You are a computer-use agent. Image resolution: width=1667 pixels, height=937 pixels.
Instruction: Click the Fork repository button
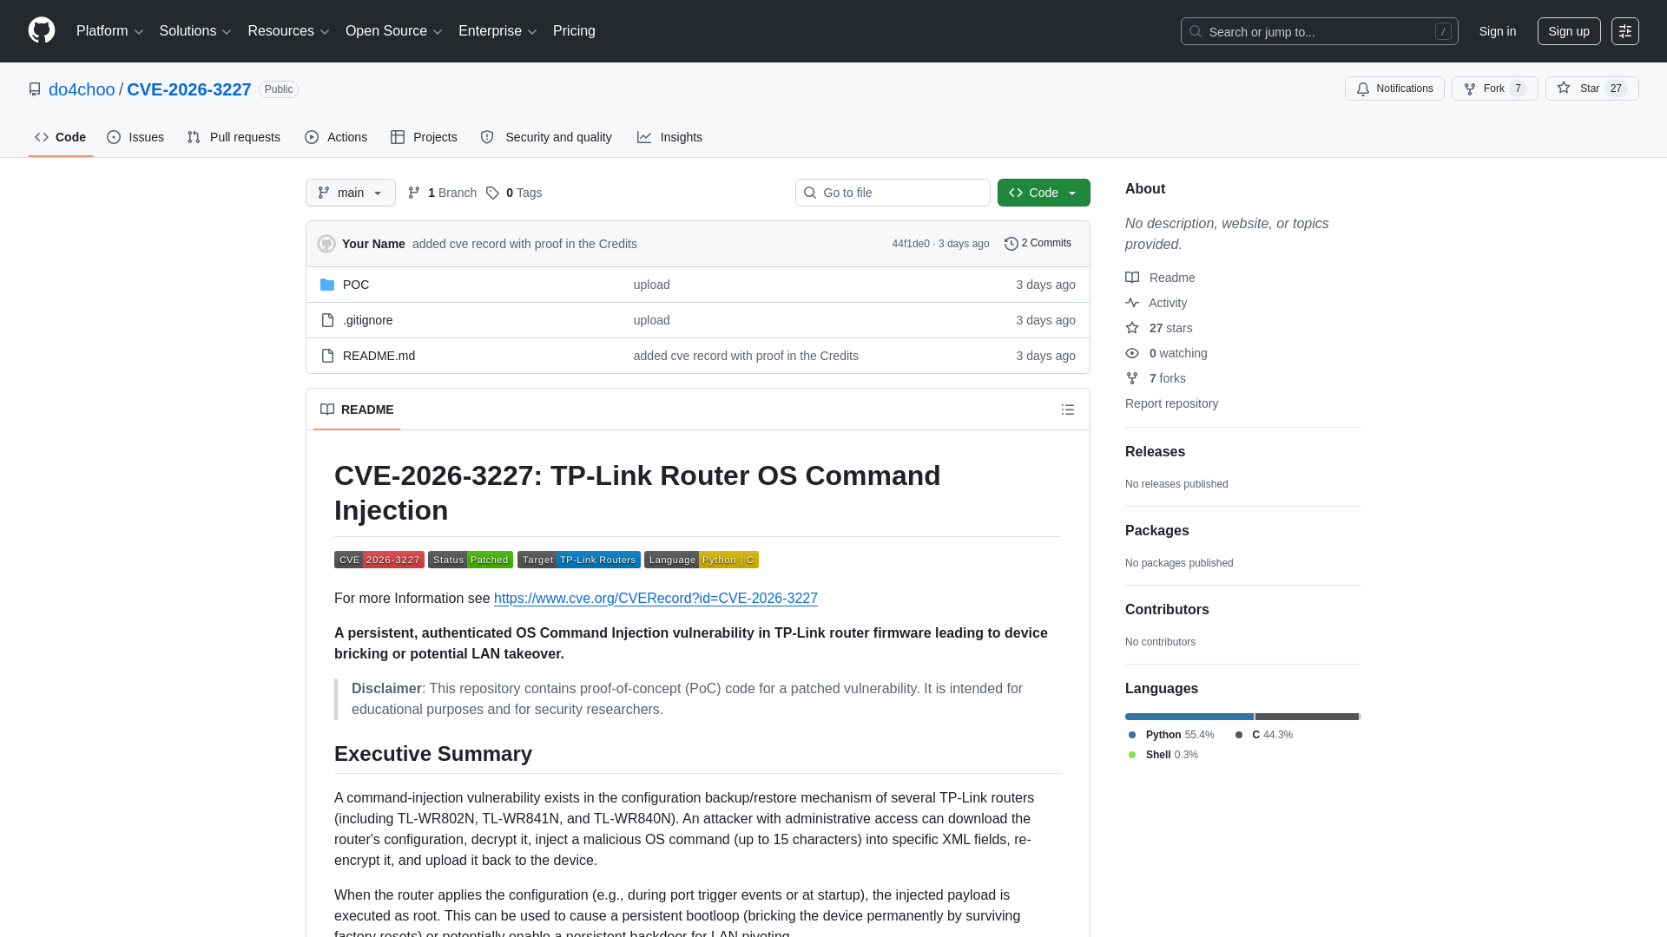[1494, 88]
